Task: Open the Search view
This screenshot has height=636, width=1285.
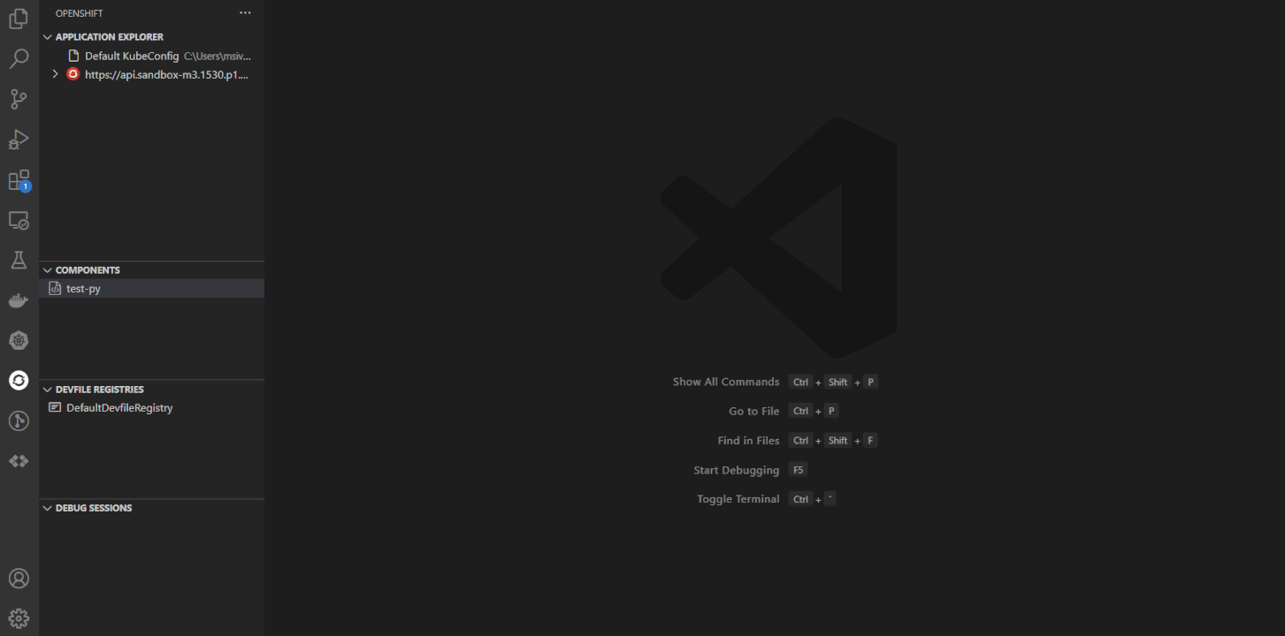Action: (19, 59)
